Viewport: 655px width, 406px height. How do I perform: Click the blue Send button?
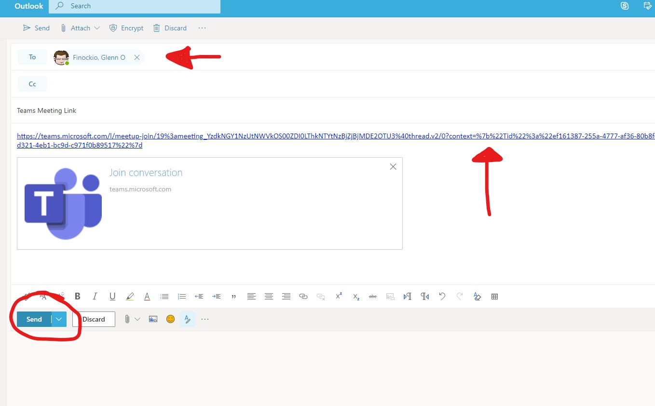coord(34,319)
